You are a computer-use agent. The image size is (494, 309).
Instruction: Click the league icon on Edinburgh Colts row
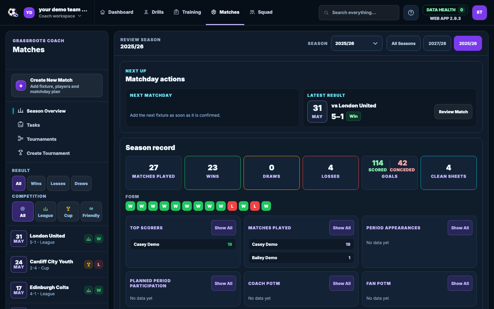click(x=89, y=290)
